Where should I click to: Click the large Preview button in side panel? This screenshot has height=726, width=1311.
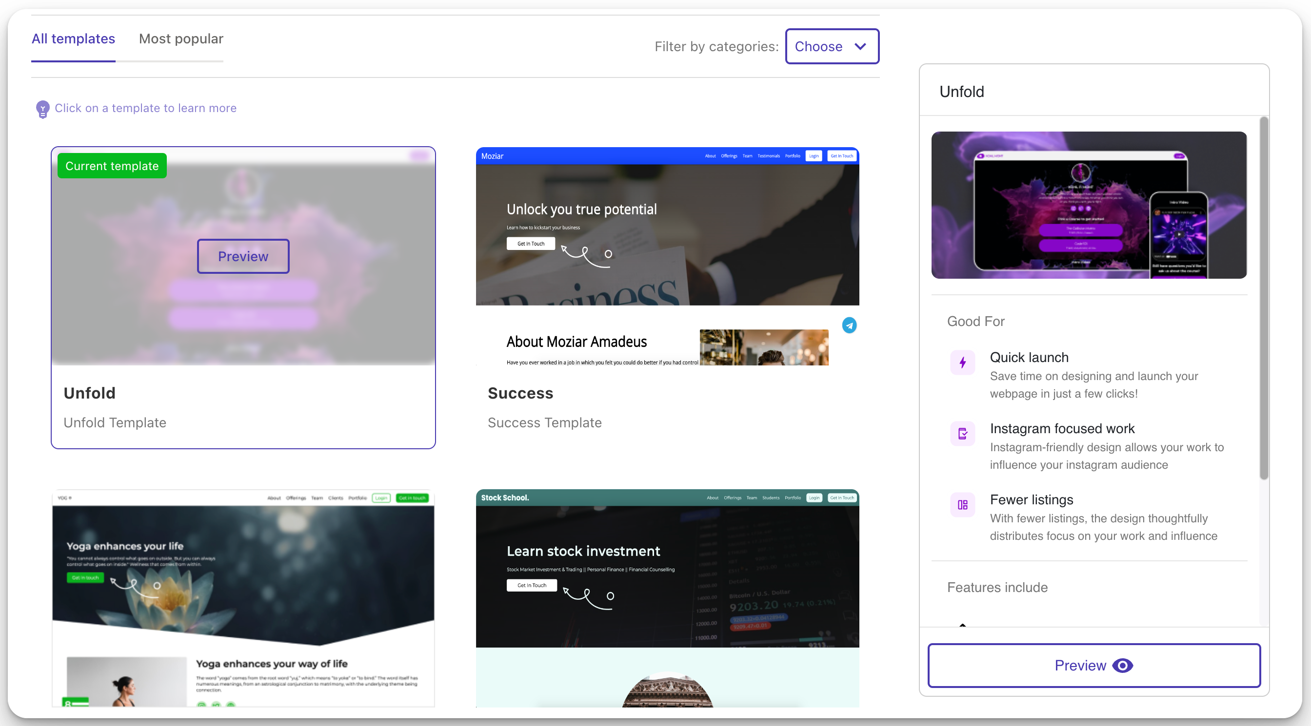(1093, 666)
